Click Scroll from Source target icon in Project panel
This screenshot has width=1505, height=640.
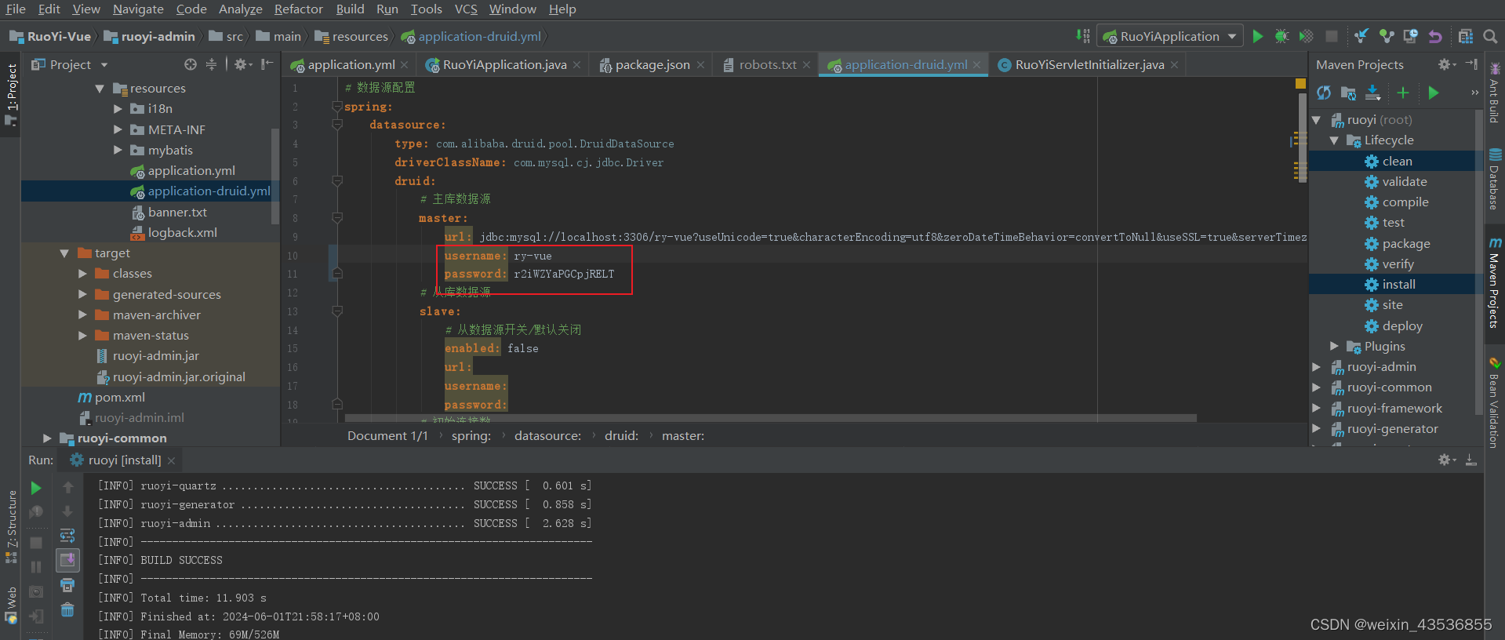(x=191, y=64)
